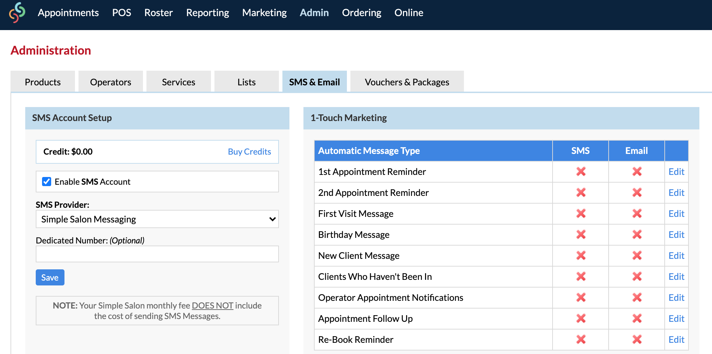
Task: Edit the Birthday Message
Action: [x=676, y=234]
